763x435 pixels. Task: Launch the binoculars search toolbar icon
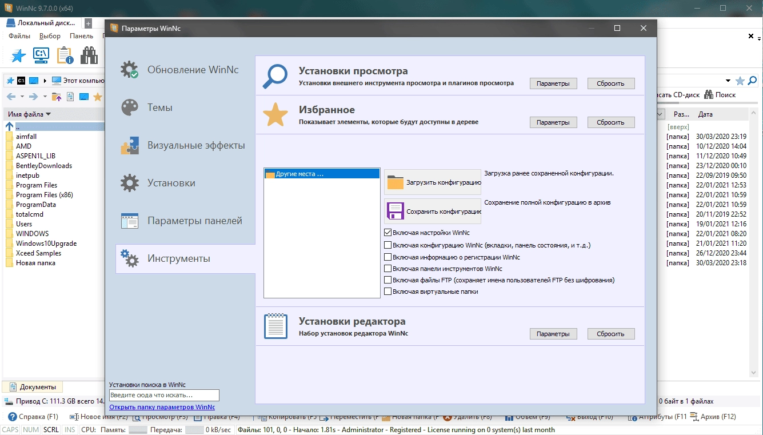pyautogui.click(x=89, y=55)
